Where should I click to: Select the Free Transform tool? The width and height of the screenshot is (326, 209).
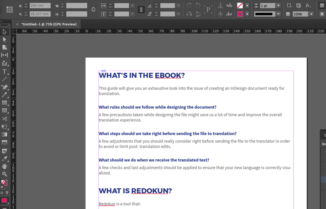pyautogui.click(x=4, y=127)
